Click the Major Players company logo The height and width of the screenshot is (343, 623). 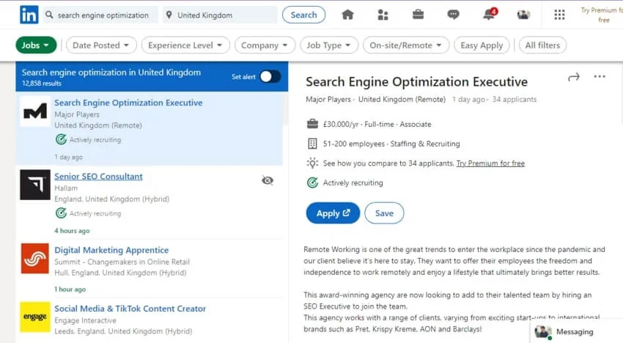pos(35,111)
